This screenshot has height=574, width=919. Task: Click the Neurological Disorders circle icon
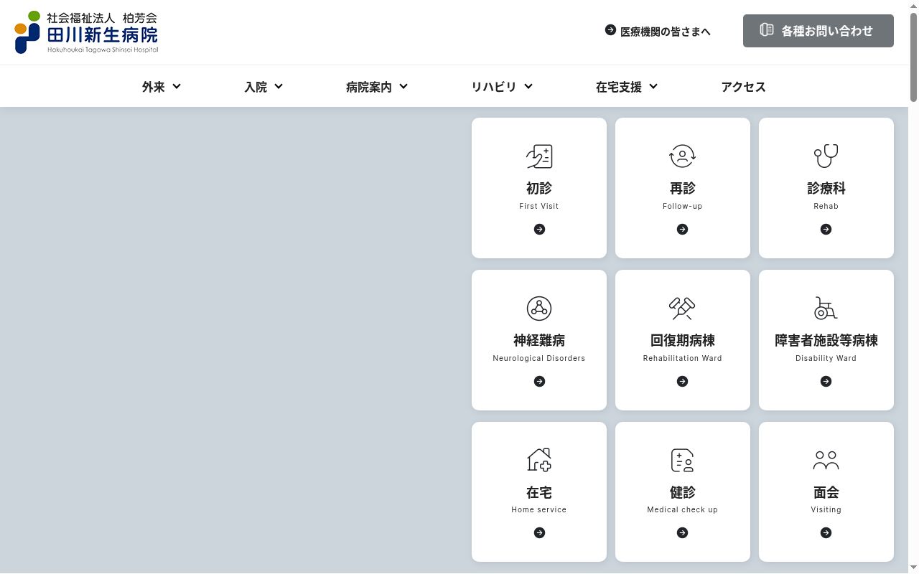[539, 309]
